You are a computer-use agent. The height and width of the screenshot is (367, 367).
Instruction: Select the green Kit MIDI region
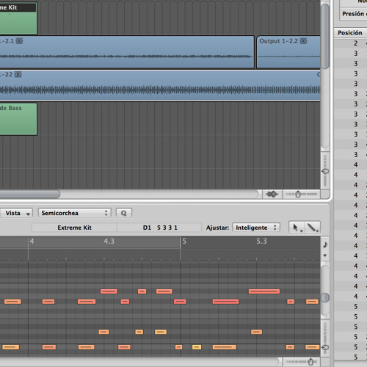click(x=18, y=18)
